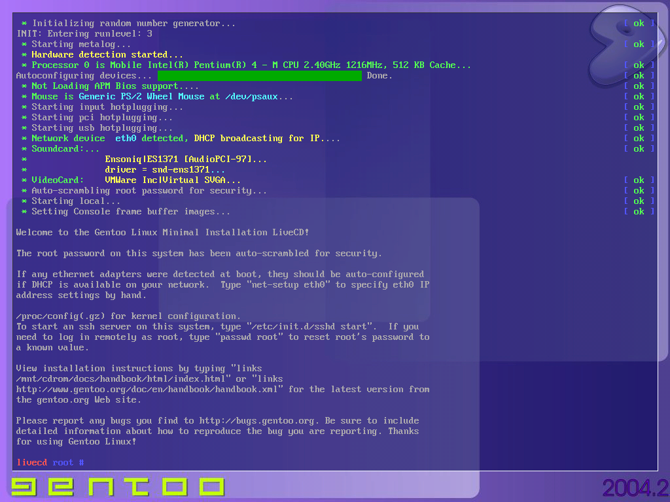Screen dimensions: 670x502
Task: Click the "http://bugs.gentoo.org" URL
Action: [x=256, y=421]
